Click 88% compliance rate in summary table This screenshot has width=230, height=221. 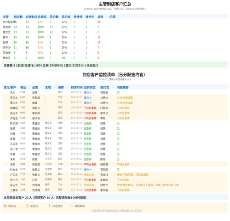[x=40, y=53]
